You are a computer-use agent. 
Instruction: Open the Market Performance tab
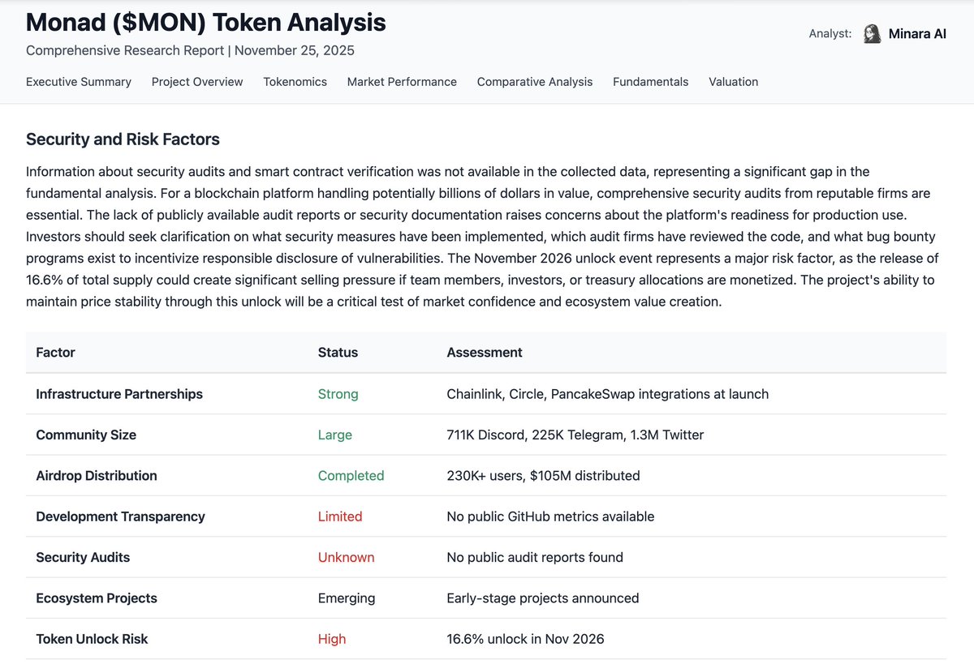[402, 82]
